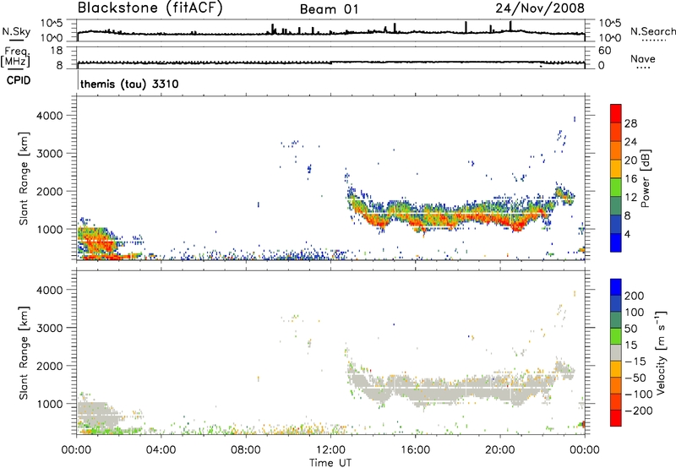Click the '4' power colorbar value
The image size is (676, 468).
627,234
